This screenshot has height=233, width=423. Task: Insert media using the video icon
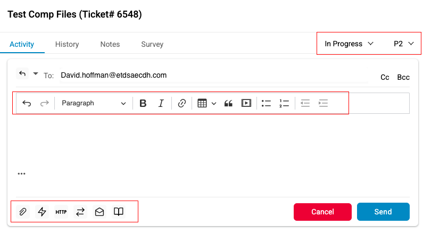pyautogui.click(x=246, y=103)
